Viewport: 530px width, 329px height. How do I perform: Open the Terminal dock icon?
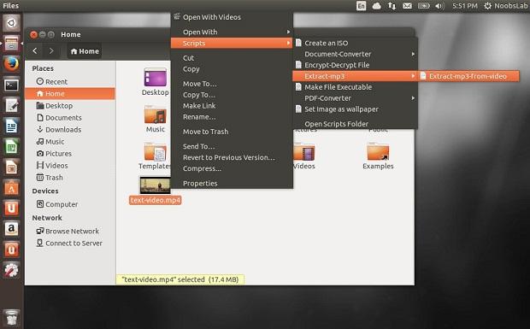(x=11, y=85)
